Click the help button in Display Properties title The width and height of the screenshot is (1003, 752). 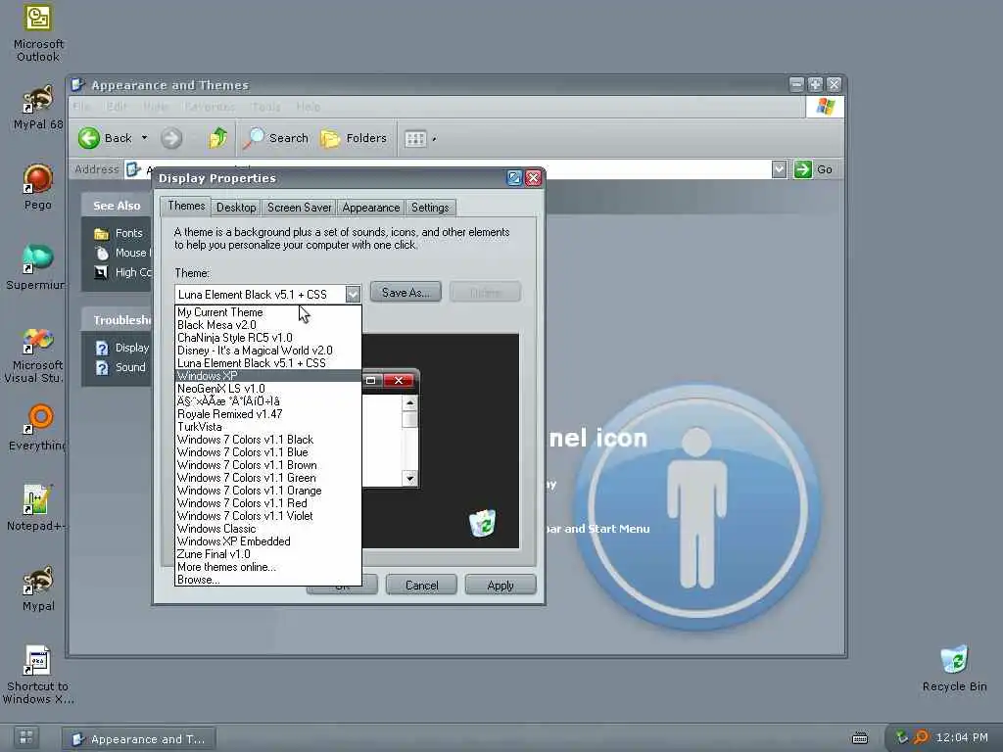tap(514, 178)
